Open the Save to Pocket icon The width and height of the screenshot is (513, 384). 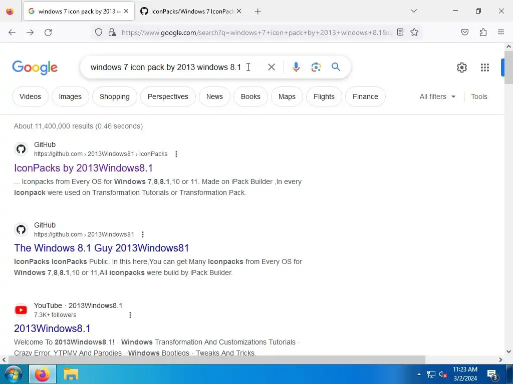point(464,32)
